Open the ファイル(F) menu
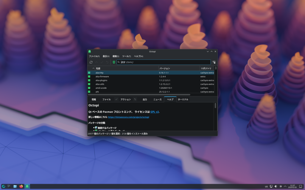 point(94,56)
